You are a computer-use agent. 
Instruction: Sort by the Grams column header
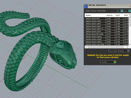tap(110, 15)
